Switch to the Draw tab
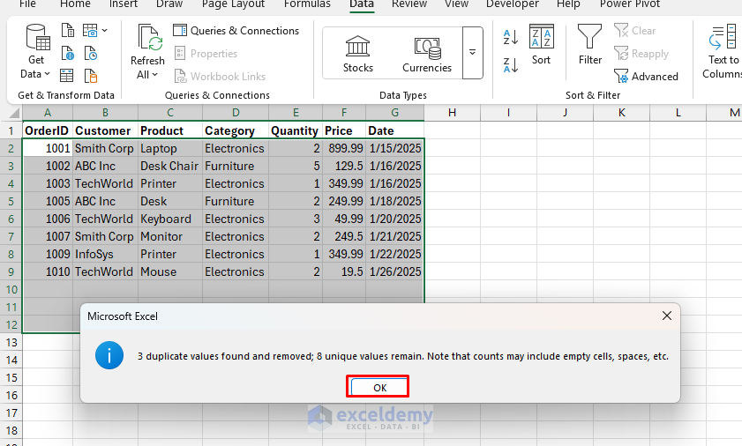 [x=169, y=4]
